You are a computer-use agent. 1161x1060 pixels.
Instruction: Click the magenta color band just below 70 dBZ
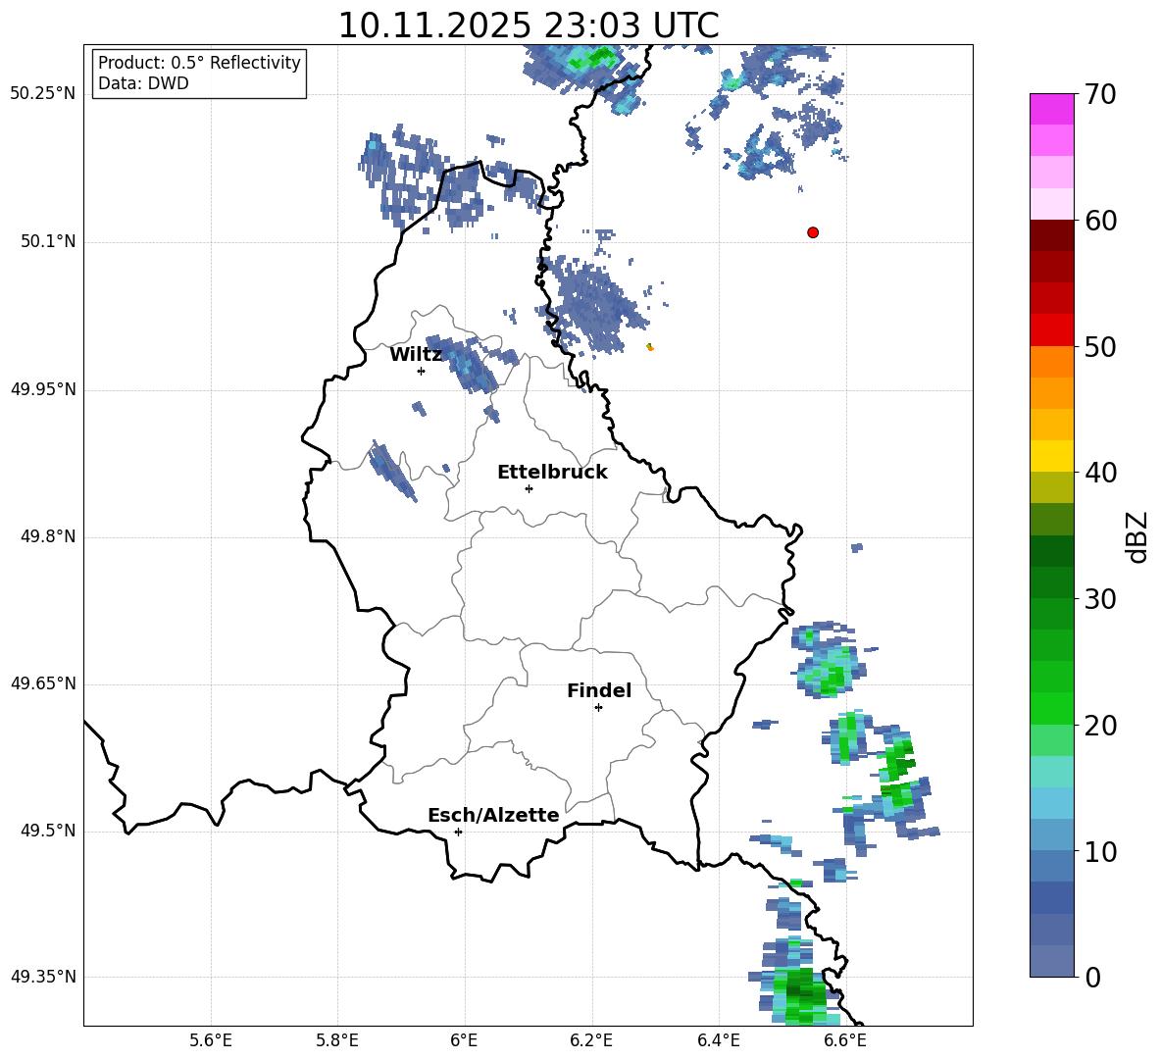point(1051,110)
